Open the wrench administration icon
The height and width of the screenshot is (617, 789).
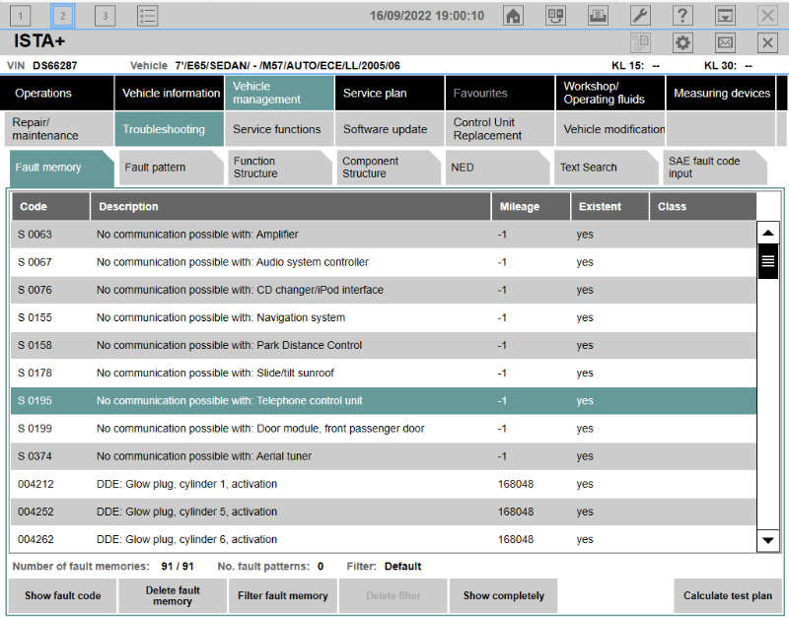(x=640, y=16)
